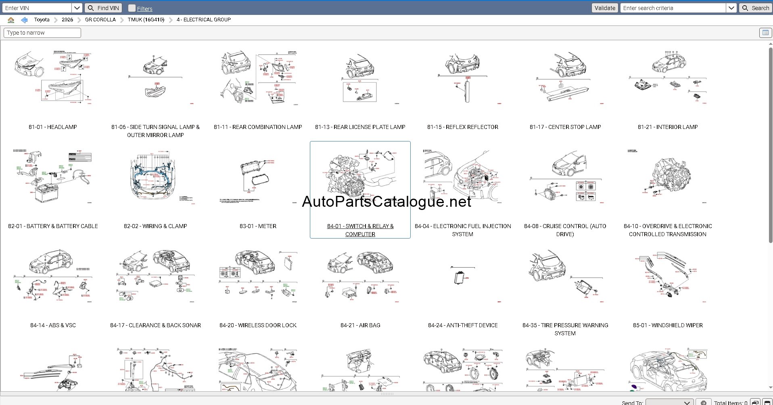Focus the Type to narrow field
Viewport: 773px width, 405px height.
pyautogui.click(x=42, y=33)
